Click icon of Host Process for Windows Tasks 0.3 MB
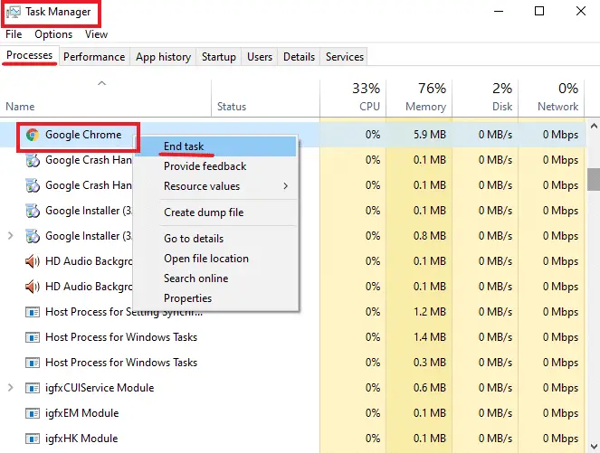The image size is (600, 453). click(x=33, y=363)
